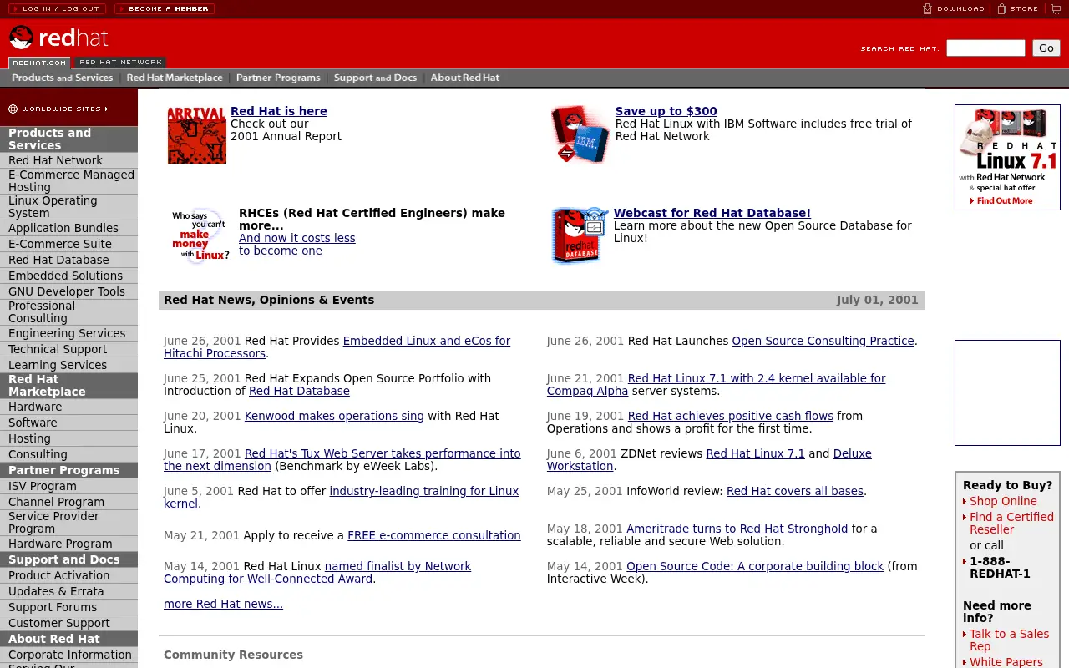1069x668 pixels.
Task: Open the shopping cart icon
Action: (x=1056, y=8)
